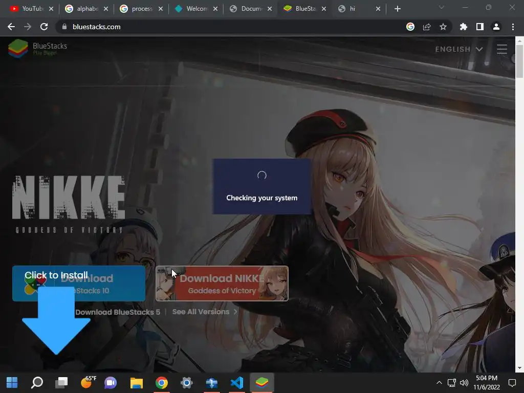Bookmark this page with star
The height and width of the screenshot is (393, 524).
[443, 27]
